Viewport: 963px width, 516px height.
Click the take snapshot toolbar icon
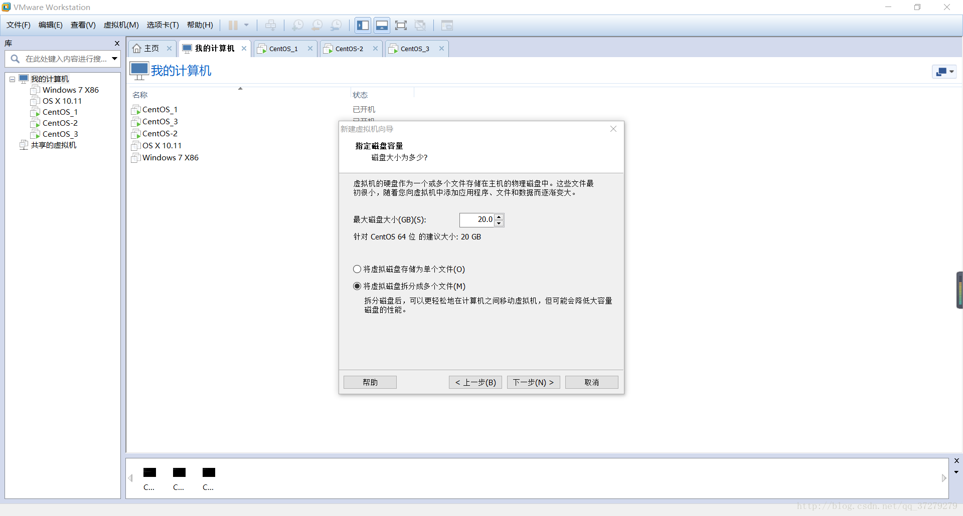pyautogui.click(x=297, y=25)
